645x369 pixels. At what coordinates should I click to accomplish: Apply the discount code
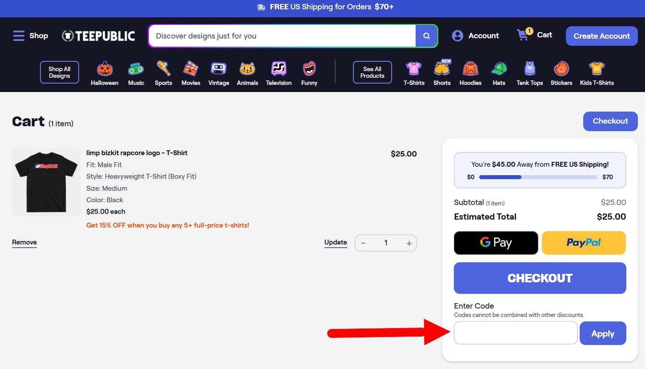click(603, 333)
